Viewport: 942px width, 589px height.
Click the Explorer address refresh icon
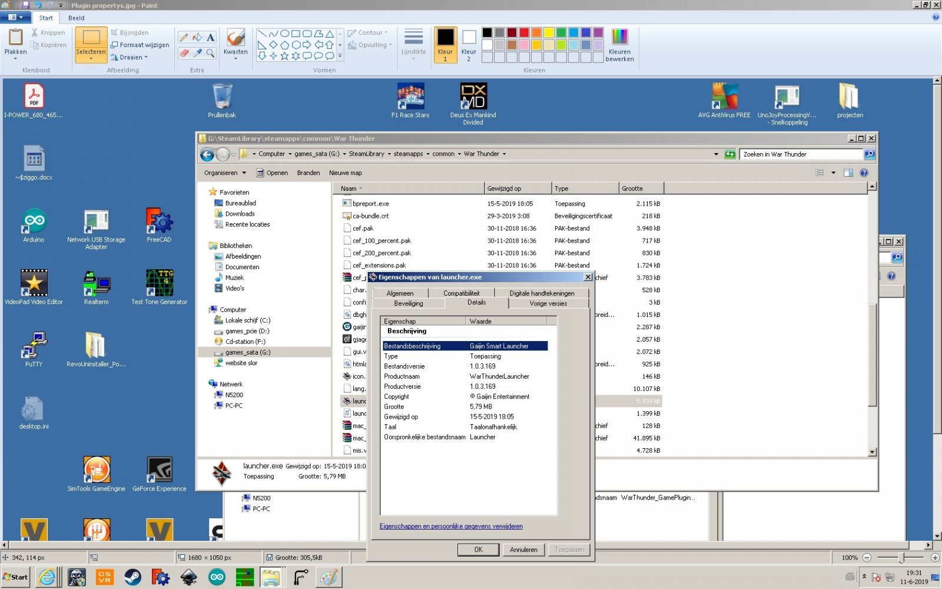coord(730,154)
